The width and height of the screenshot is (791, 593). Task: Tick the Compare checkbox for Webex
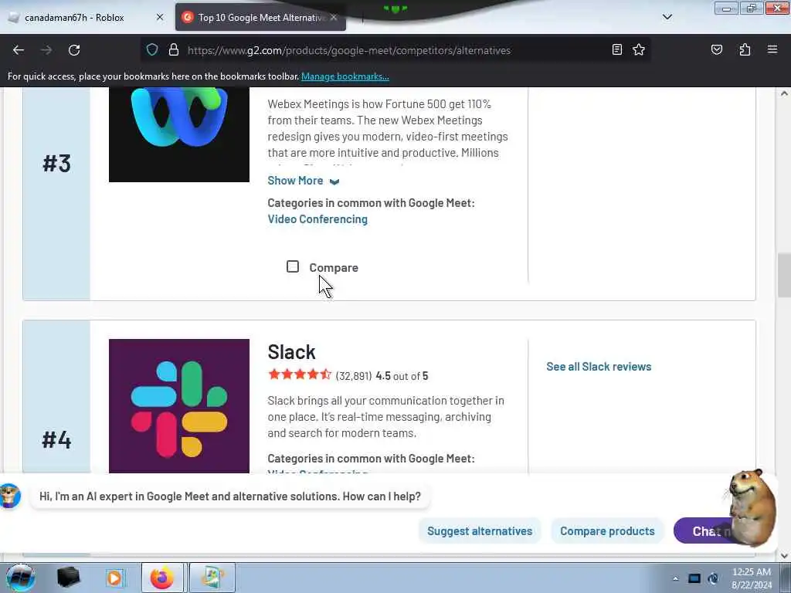(293, 266)
